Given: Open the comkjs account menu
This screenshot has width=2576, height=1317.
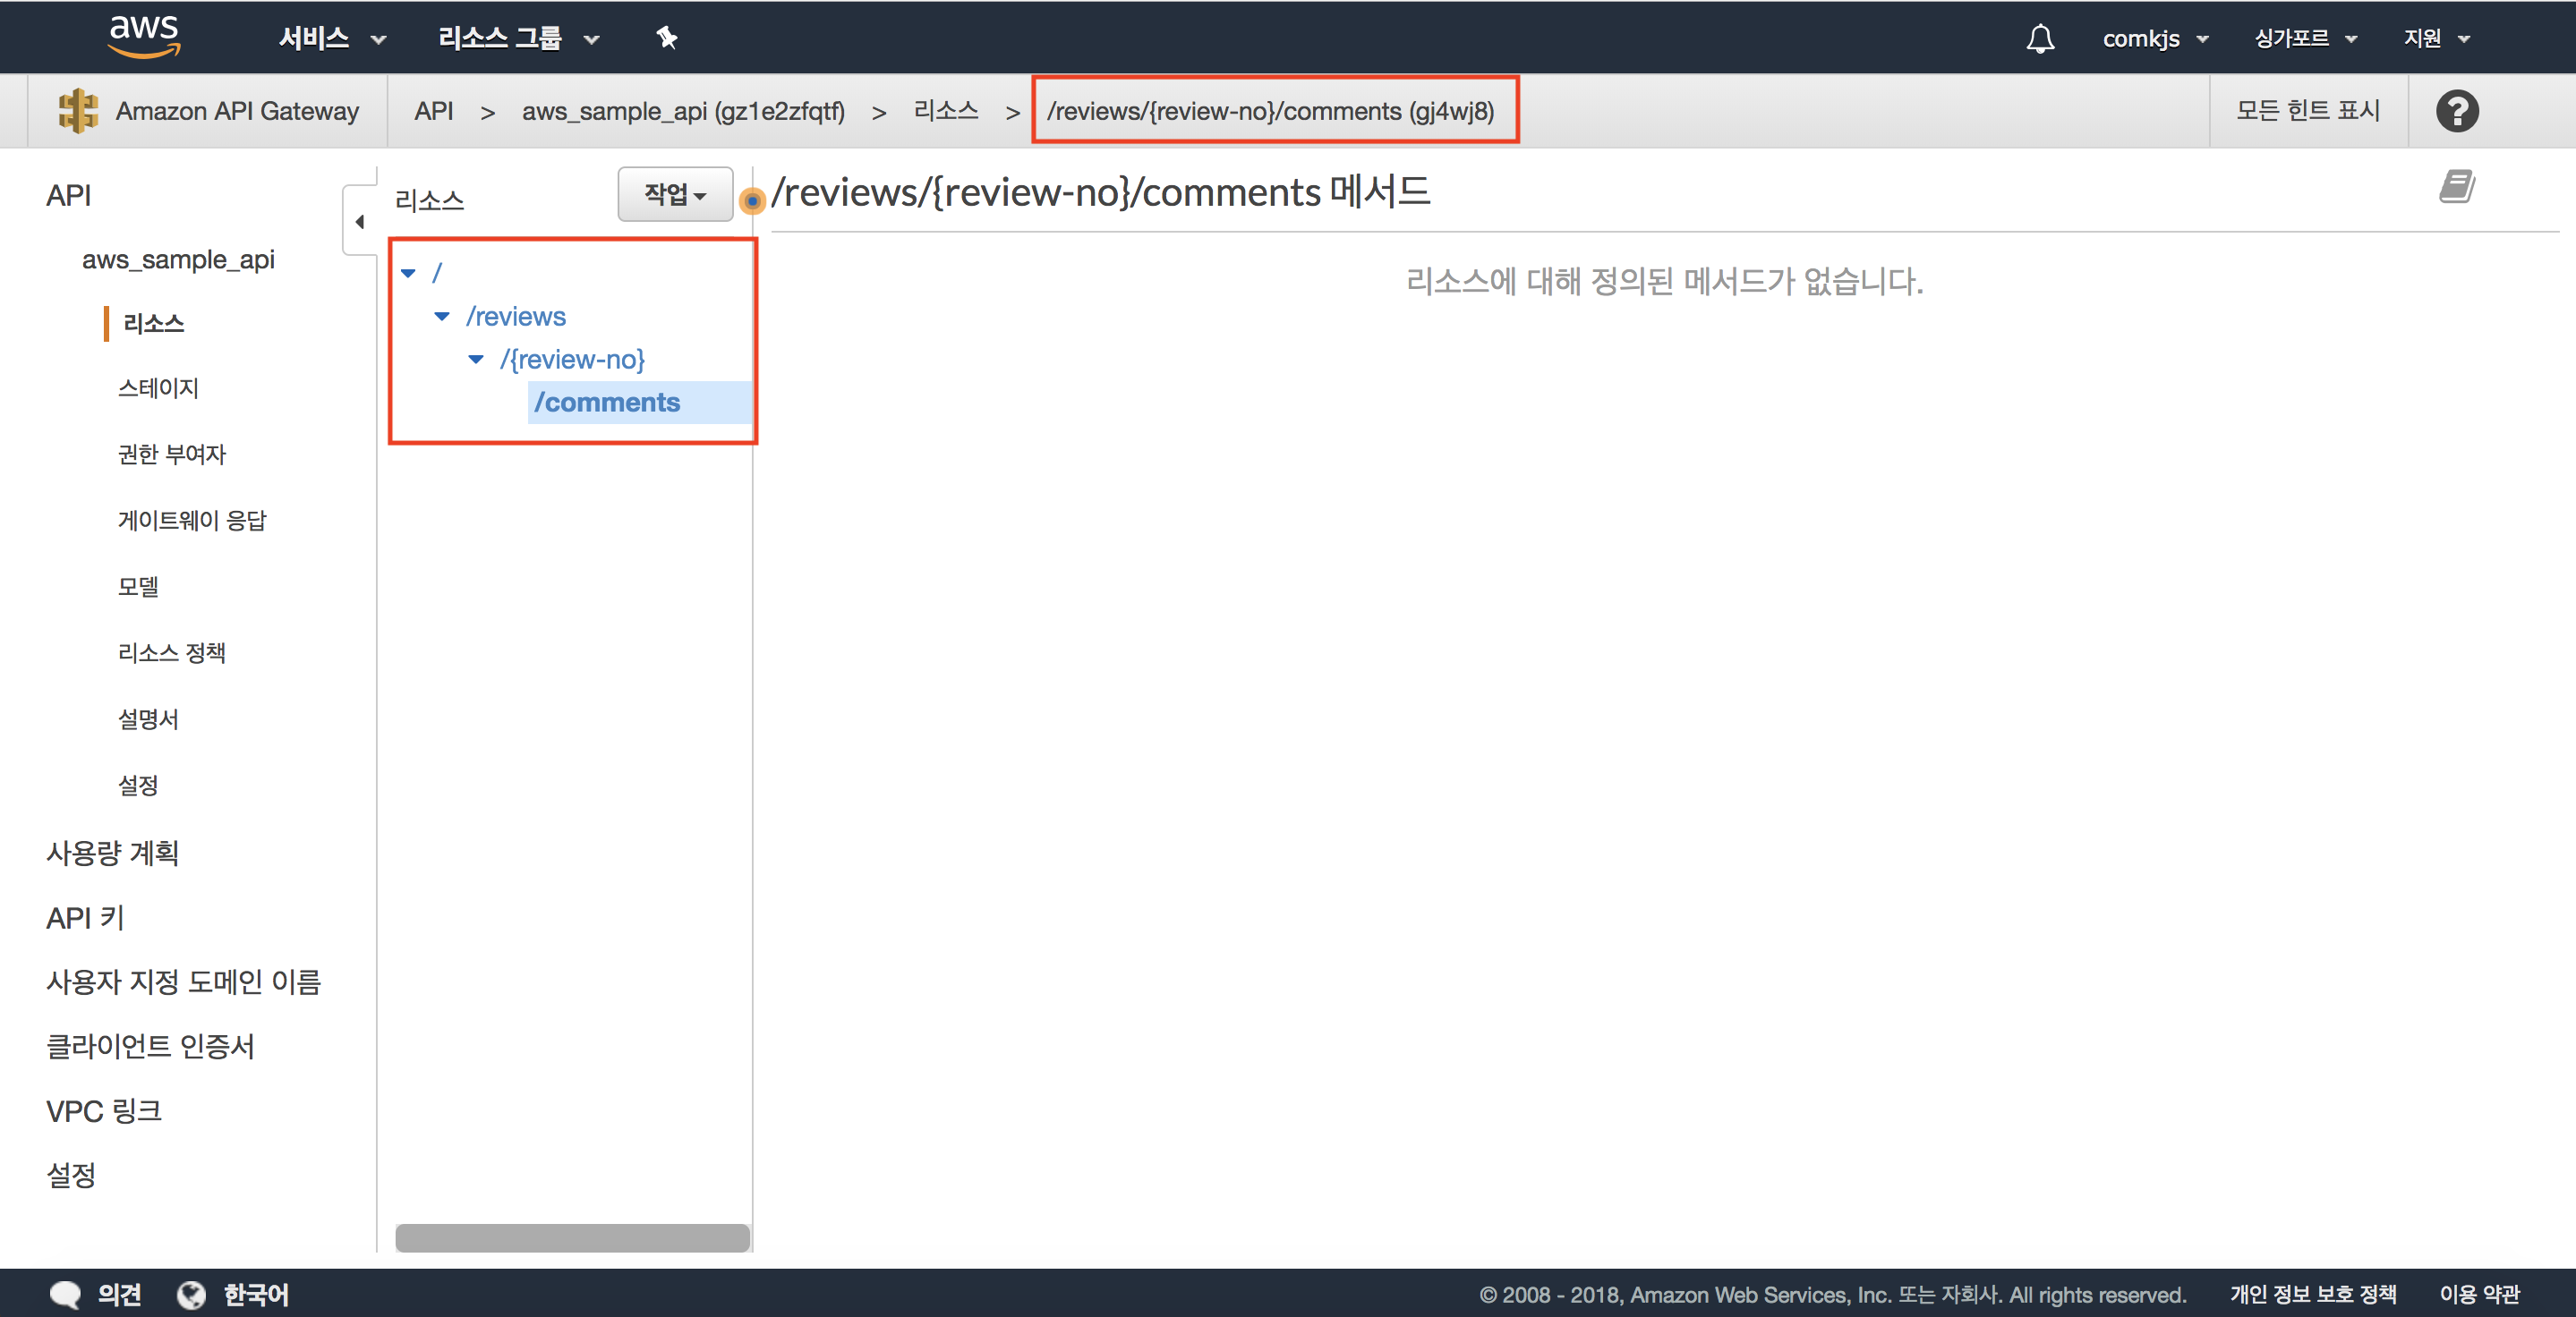Looking at the screenshot, I should [2154, 38].
